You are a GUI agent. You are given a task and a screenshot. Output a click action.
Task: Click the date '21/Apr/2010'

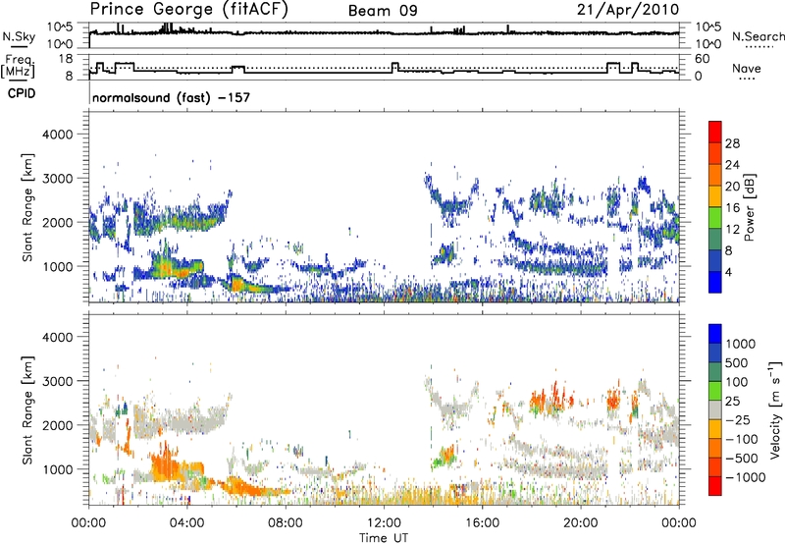[628, 10]
